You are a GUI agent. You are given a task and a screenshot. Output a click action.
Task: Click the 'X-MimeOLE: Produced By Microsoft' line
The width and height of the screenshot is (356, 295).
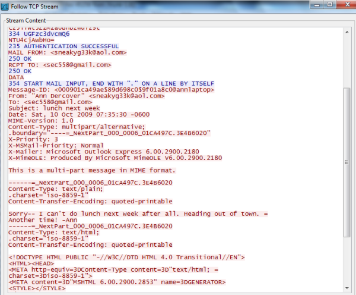tap(115, 158)
